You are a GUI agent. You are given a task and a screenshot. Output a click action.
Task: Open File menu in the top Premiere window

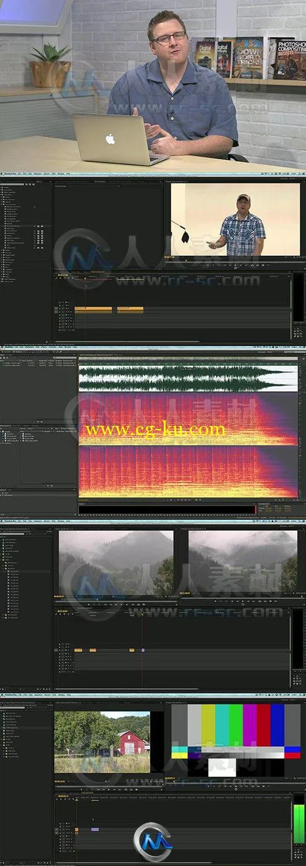pyautogui.click(x=19, y=174)
